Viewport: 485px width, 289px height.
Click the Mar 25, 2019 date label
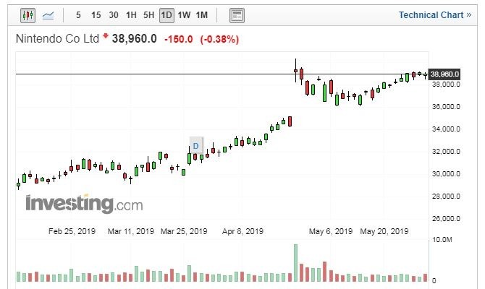(x=184, y=231)
